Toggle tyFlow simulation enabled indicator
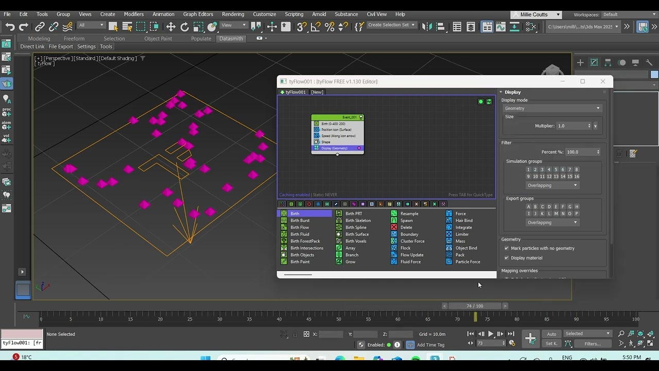659x371 pixels. coord(481,102)
